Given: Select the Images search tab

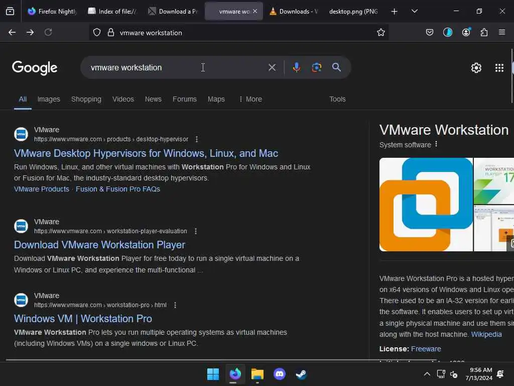Looking at the screenshot, I should click(x=49, y=99).
